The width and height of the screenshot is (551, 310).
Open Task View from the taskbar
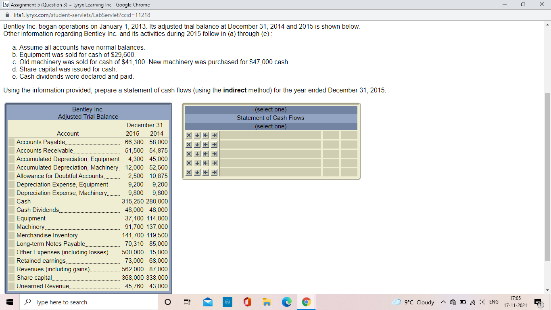187,302
